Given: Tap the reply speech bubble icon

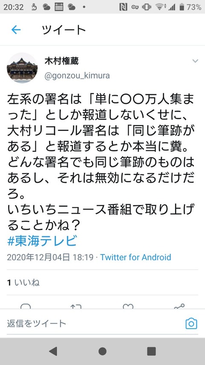Looking at the screenshot, I should (26, 306).
